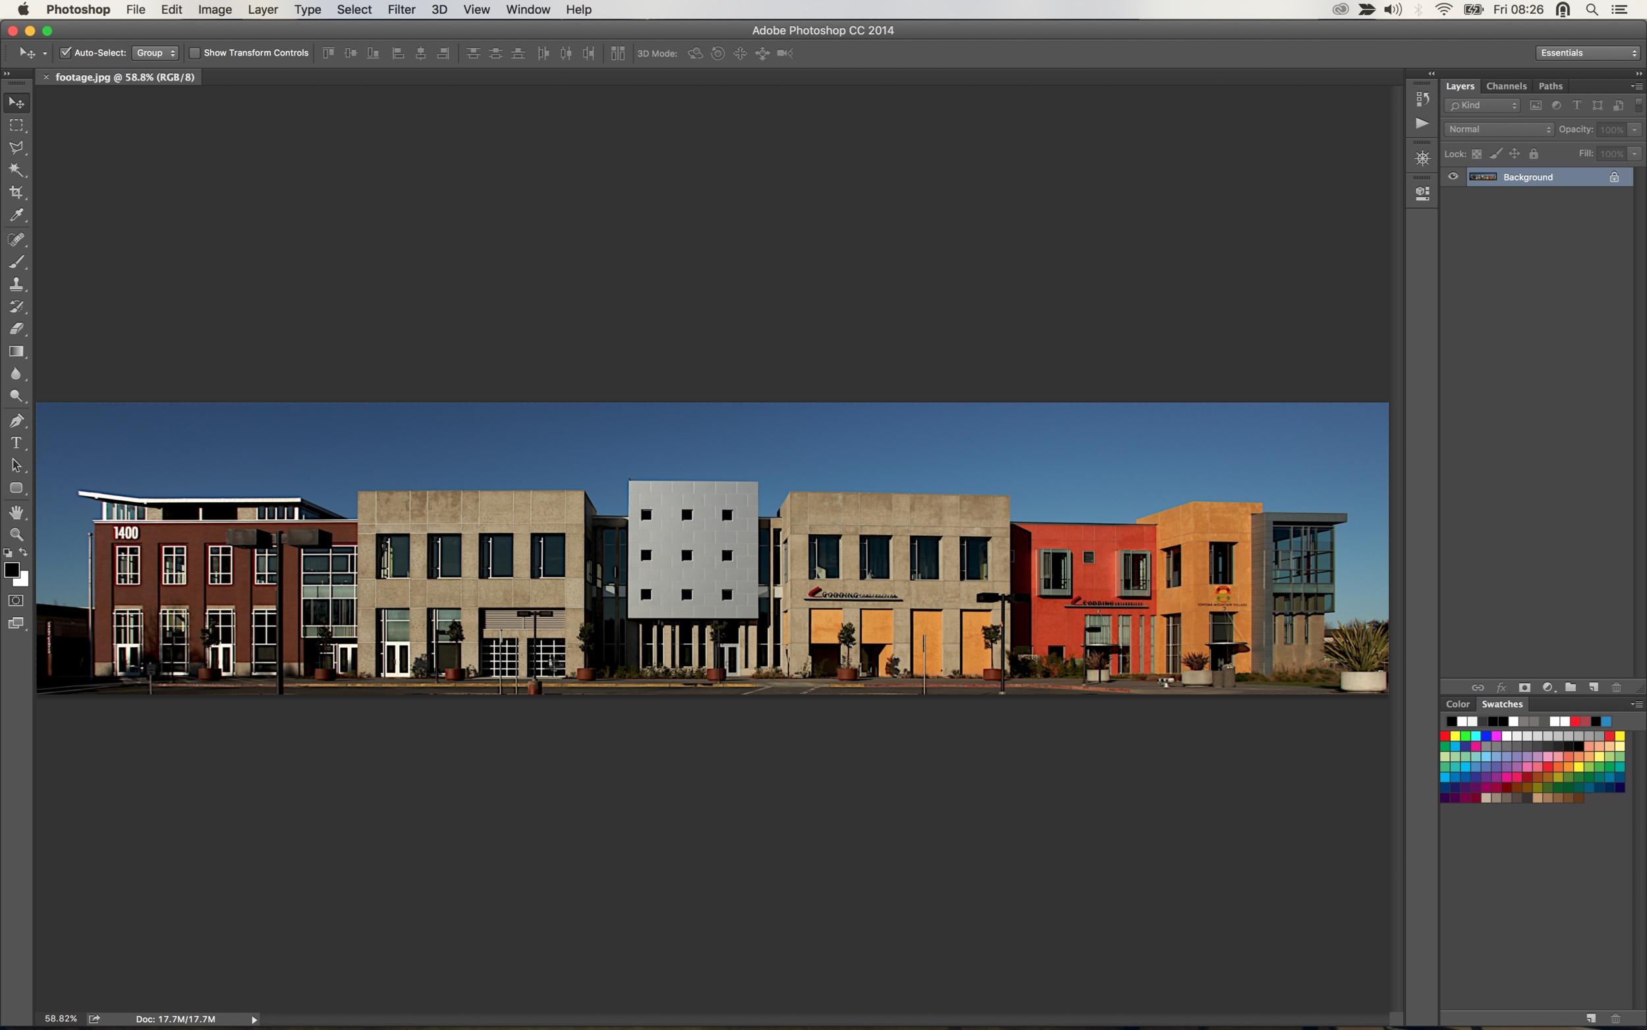Select the Eraser tool

click(x=16, y=329)
